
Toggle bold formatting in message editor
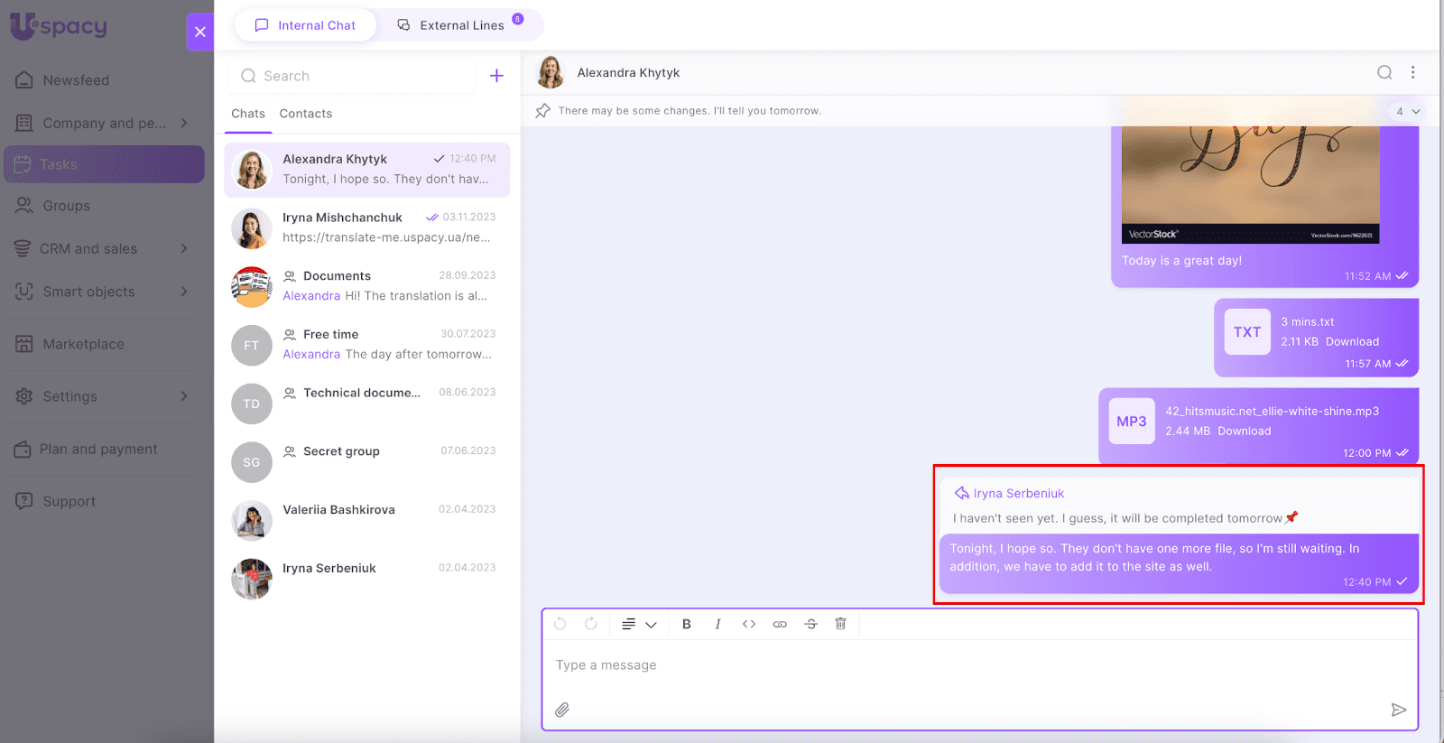pos(687,624)
